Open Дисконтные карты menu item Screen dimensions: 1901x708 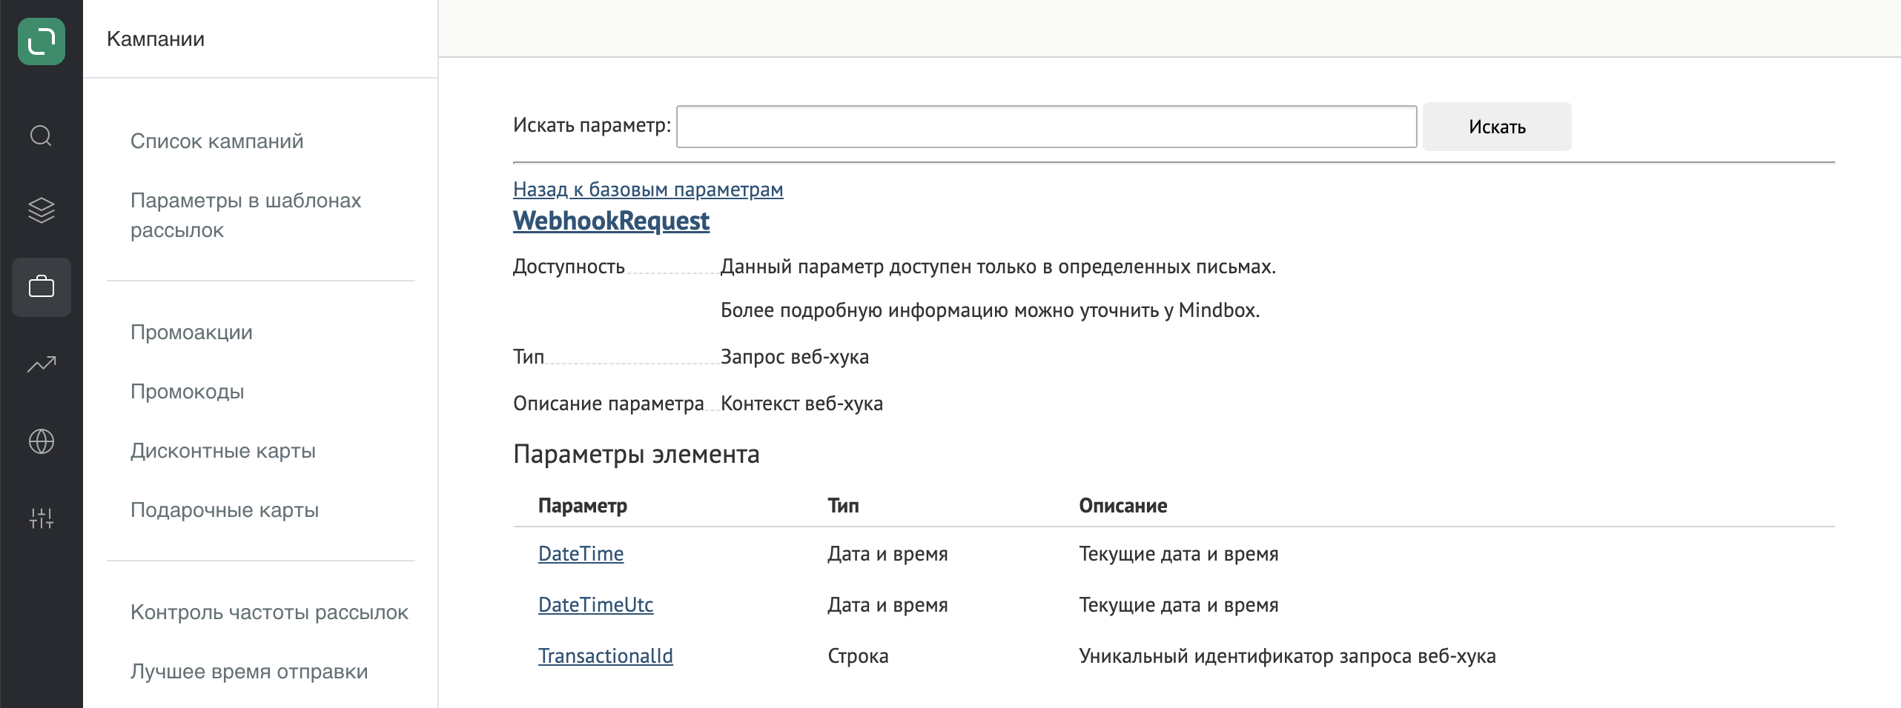point(223,450)
